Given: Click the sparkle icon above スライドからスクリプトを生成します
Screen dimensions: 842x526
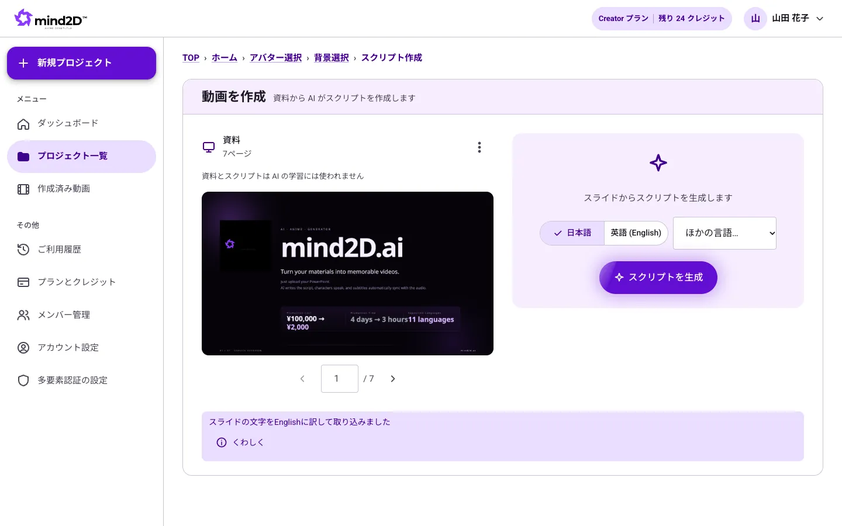Looking at the screenshot, I should point(658,163).
